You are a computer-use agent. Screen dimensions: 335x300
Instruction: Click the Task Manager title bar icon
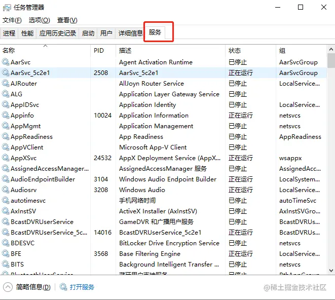click(7, 8)
